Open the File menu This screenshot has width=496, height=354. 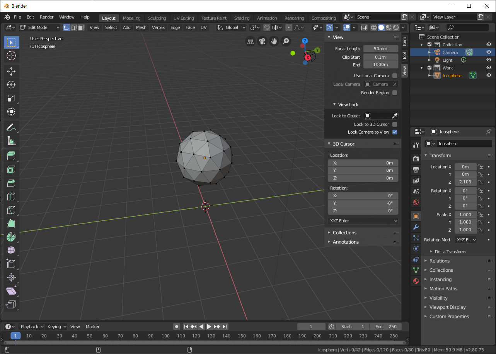click(17, 17)
